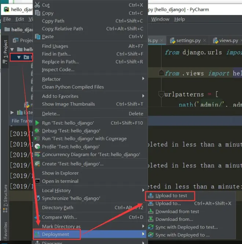This screenshot has height=244, width=242.
Task: Choose Delete... in context menu
Action: (x=90, y=114)
